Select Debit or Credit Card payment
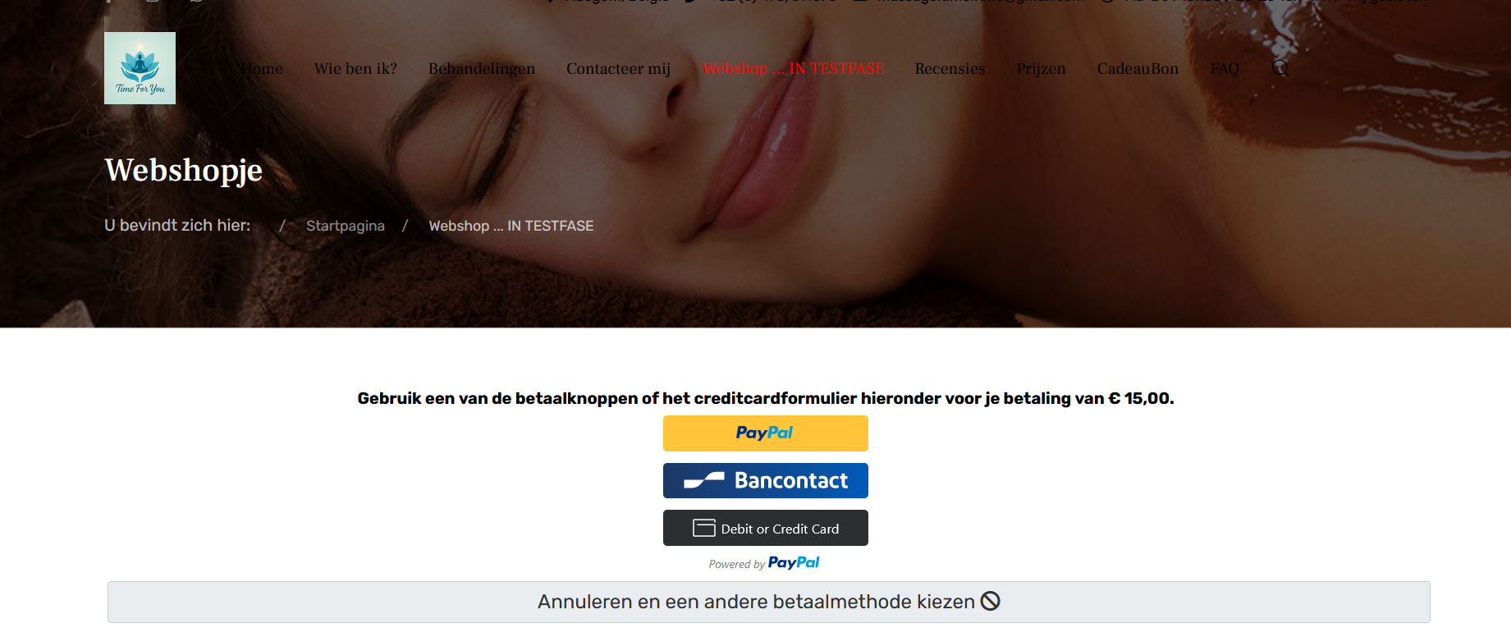The image size is (1511, 637). (765, 528)
